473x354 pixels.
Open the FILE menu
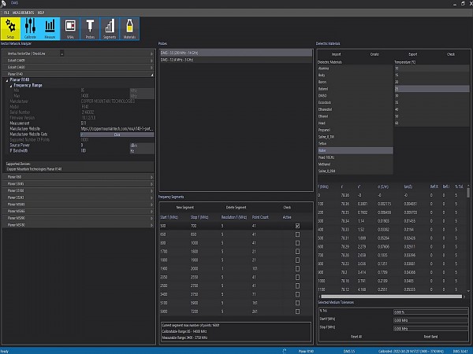click(6, 13)
